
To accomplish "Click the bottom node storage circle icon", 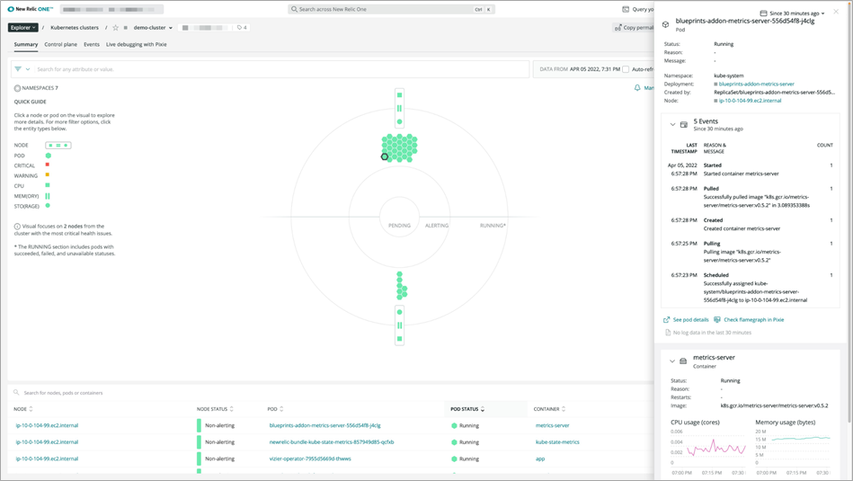I will coord(399,312).
